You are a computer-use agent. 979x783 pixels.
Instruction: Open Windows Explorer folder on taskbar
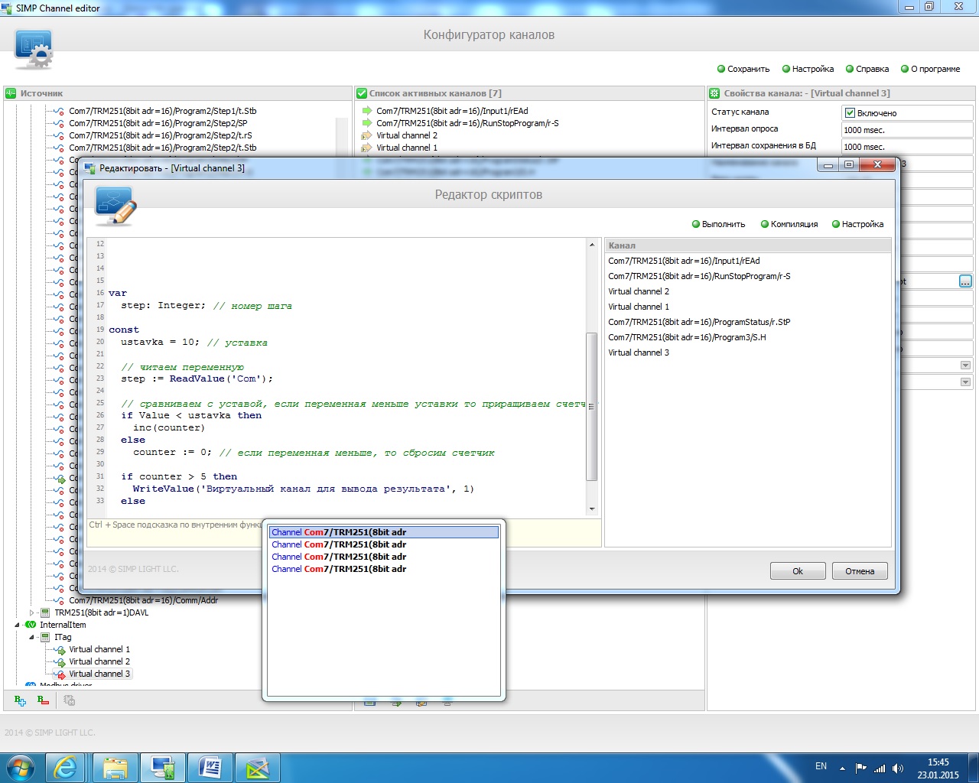(115, 767)
